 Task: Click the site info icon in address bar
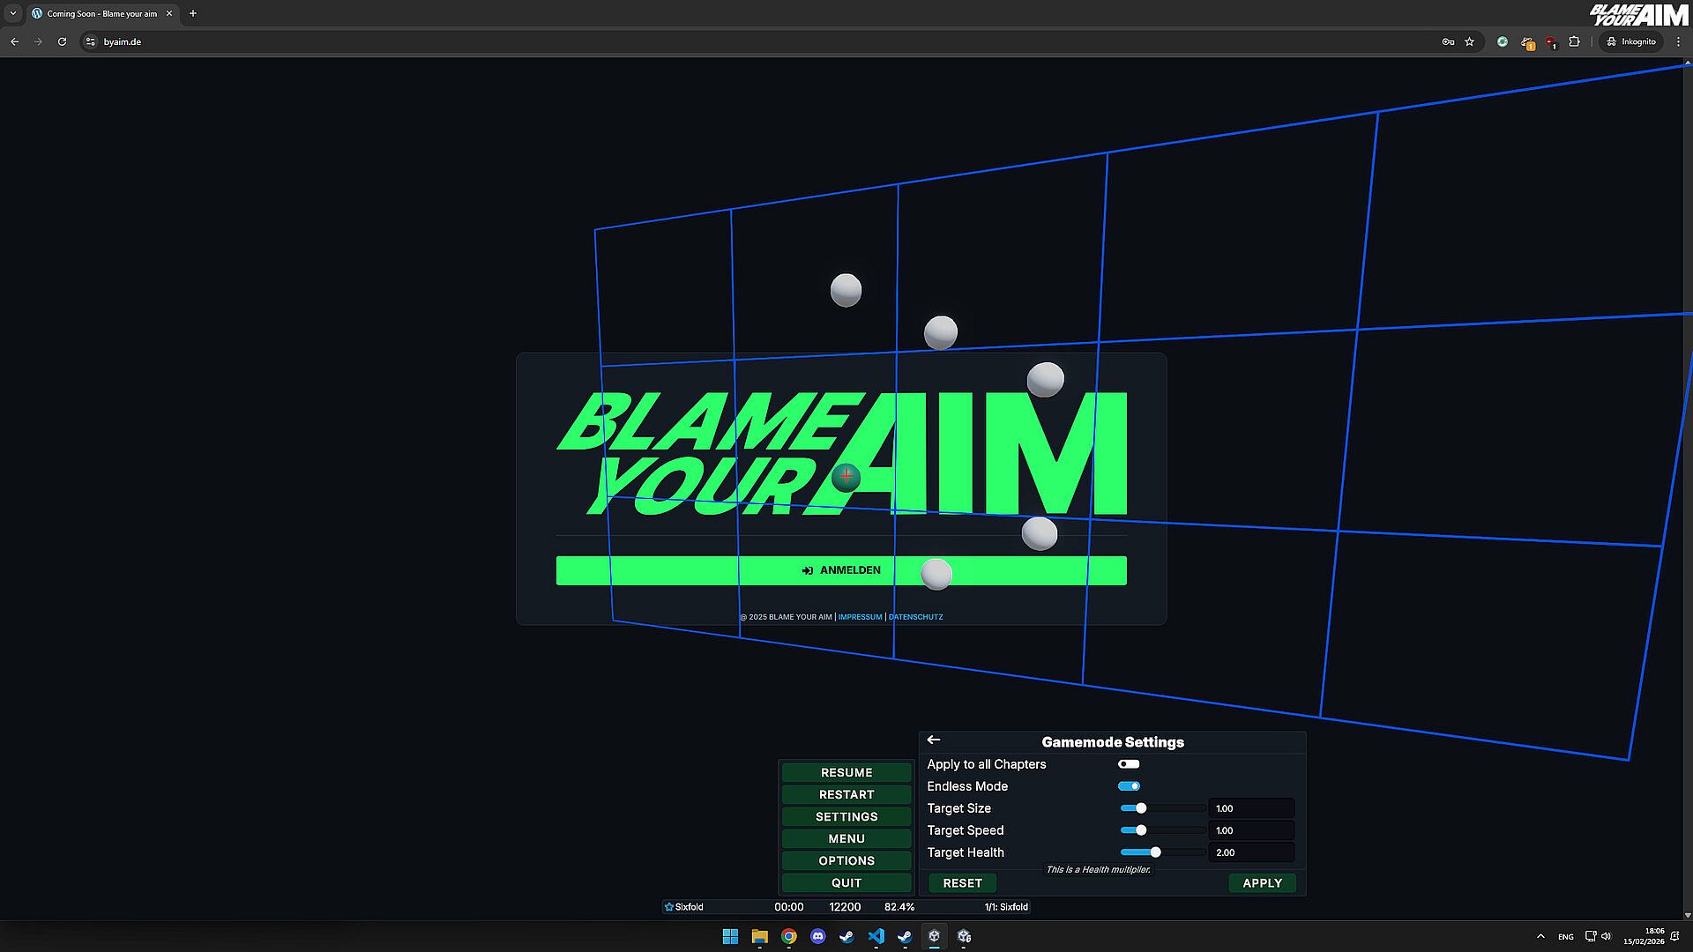point(90,41)
